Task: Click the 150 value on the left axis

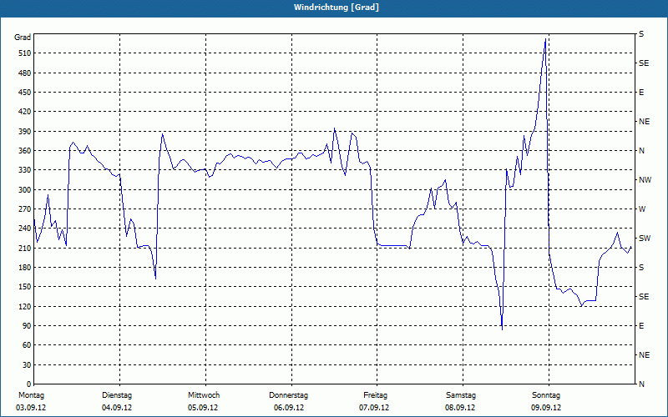Action: 24,287
